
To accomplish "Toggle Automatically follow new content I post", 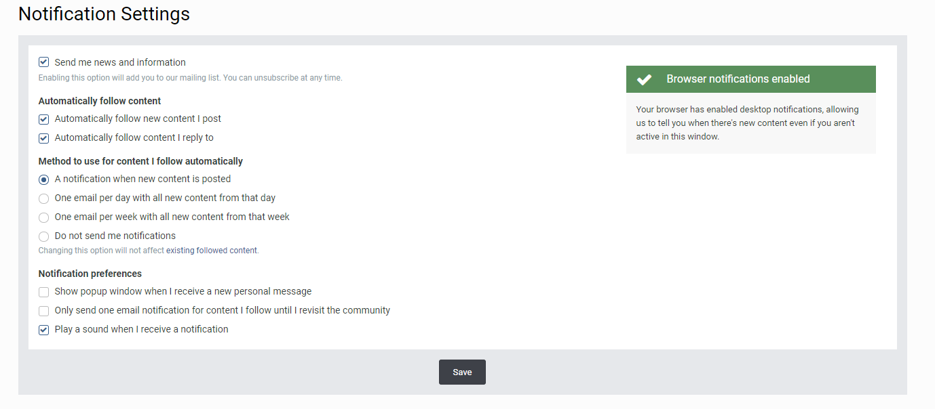I will (44, 119).
